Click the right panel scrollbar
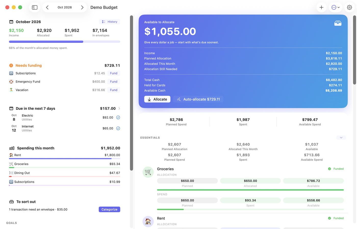Viewport: 357px width, 229px height. point(354,50)
